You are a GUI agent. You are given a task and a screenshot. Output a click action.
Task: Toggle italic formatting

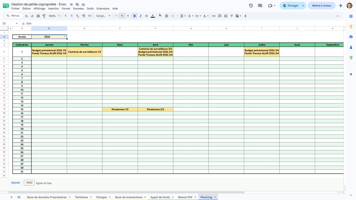141,16
